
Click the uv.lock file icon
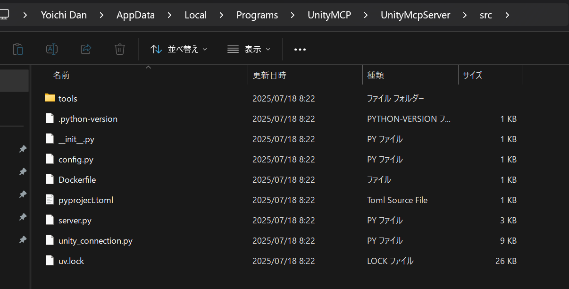tap(50, 261)
